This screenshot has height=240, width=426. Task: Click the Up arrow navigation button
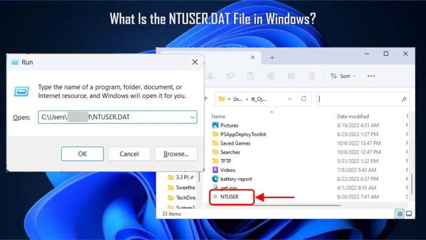[x=206, y=99]
